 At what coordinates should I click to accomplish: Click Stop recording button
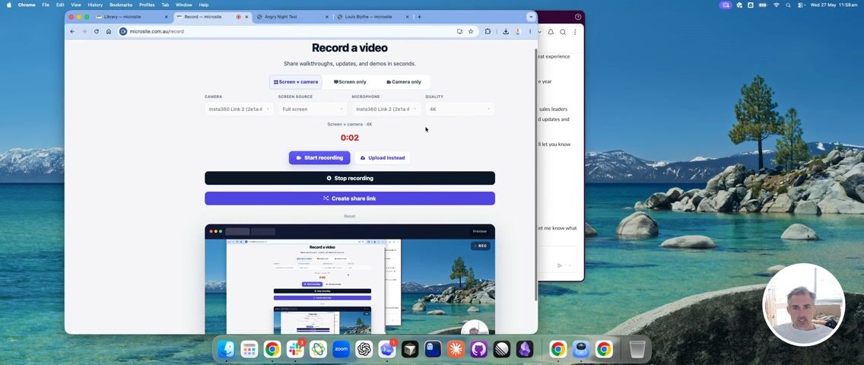pos(350,179)
